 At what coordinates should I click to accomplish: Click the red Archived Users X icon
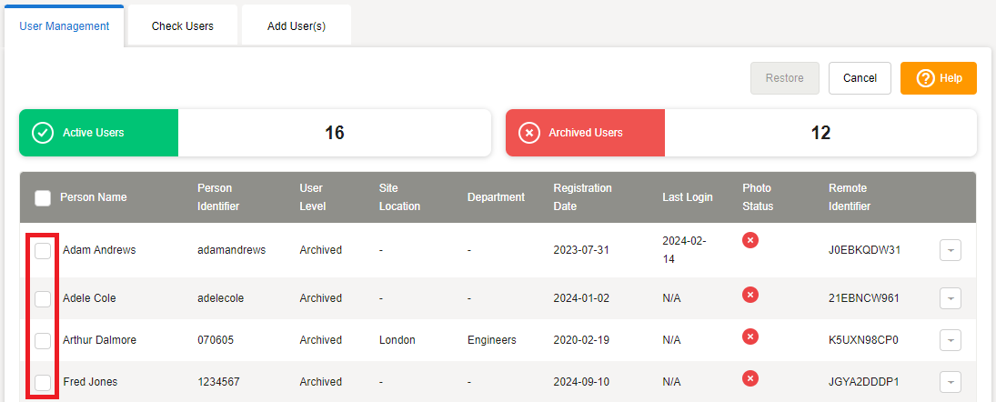pos(528,133)
